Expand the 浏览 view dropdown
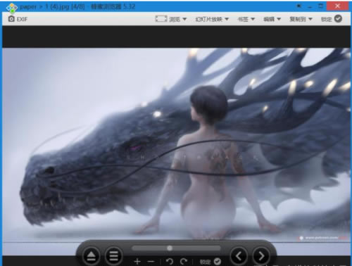The height and width of the screenshot is (266, 352). 178,19
